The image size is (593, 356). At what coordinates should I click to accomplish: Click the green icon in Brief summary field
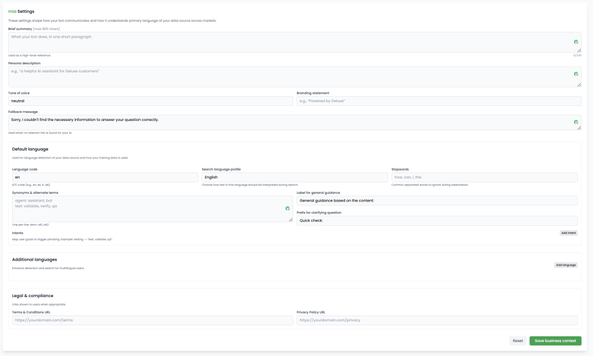tap(576, 42)
